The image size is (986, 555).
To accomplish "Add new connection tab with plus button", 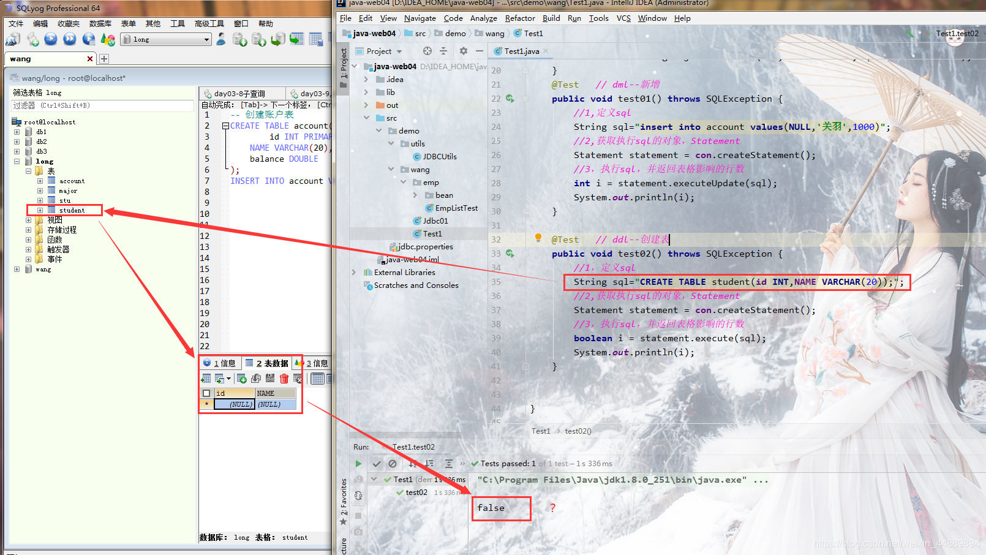I will tap(104, 59).
